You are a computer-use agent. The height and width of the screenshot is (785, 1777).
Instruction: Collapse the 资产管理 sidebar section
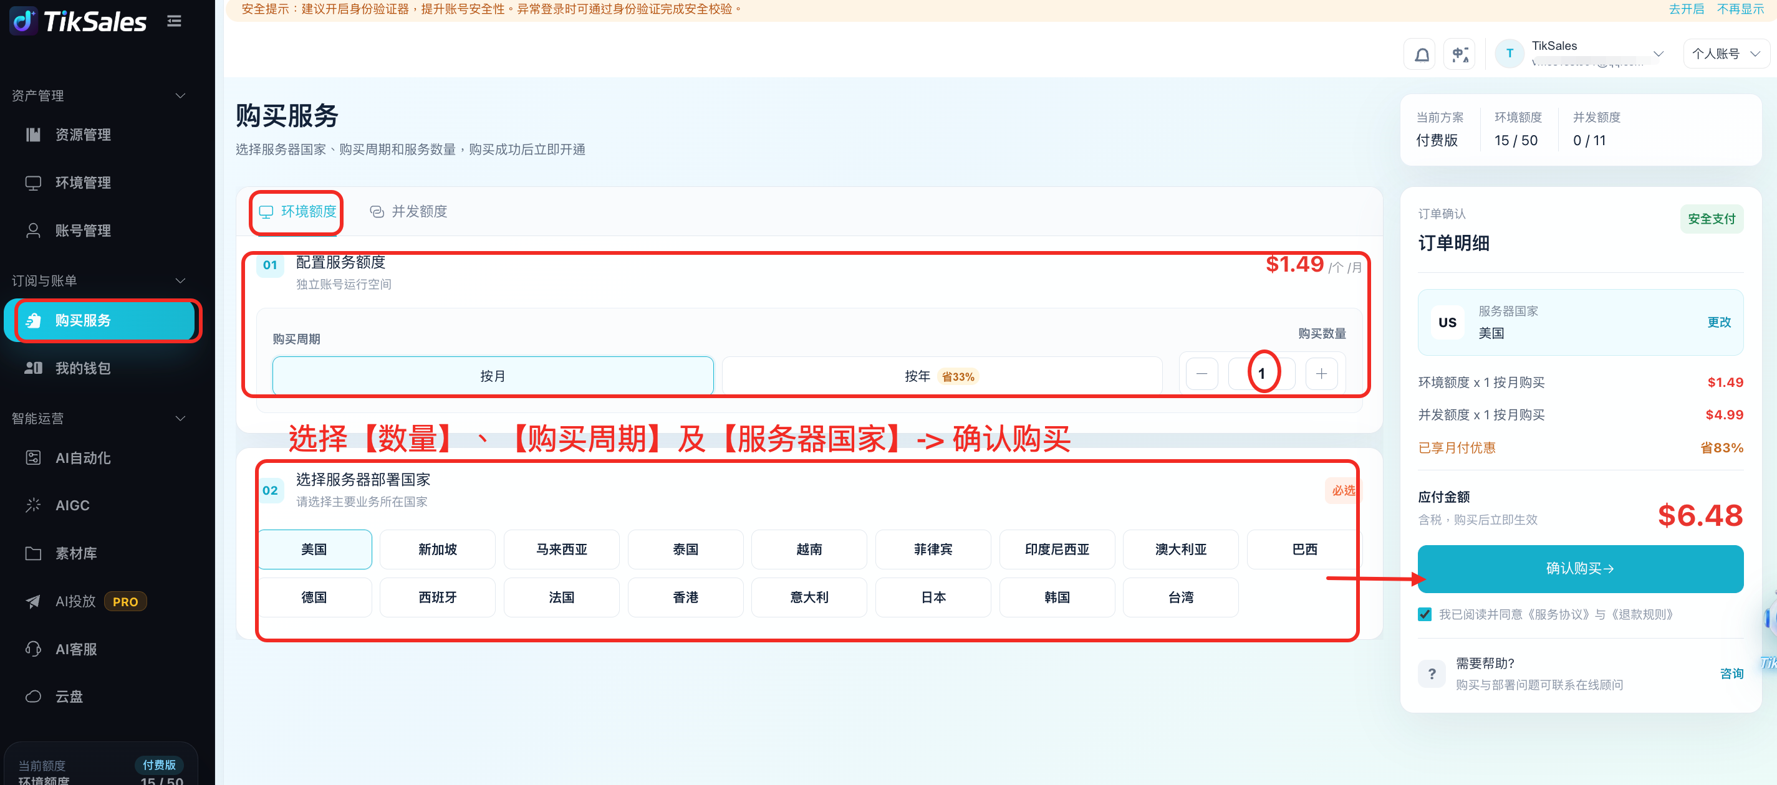180,96
